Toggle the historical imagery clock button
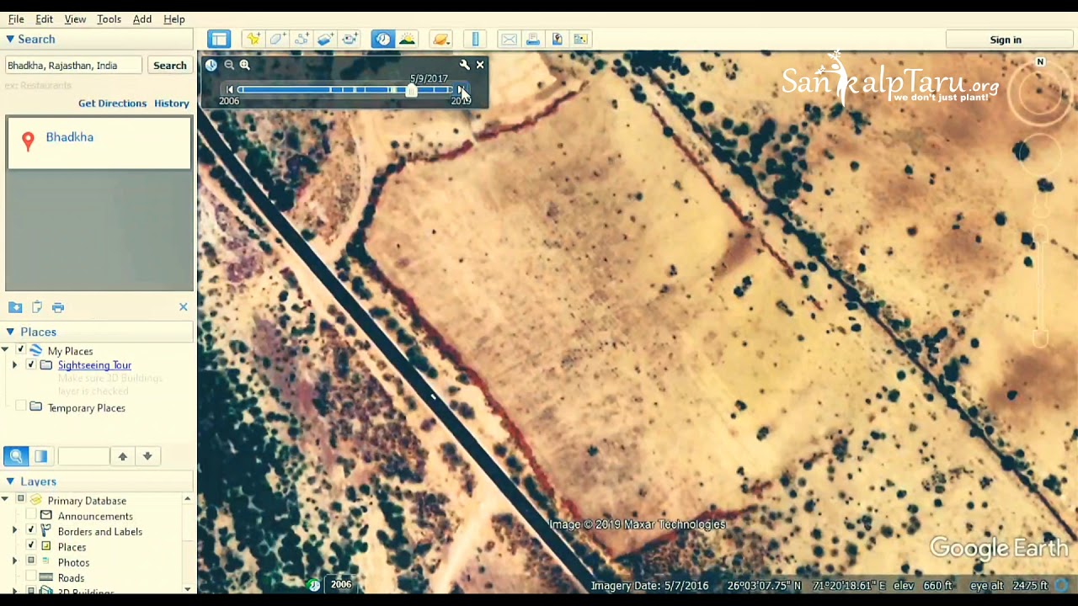 coord(383,39)
